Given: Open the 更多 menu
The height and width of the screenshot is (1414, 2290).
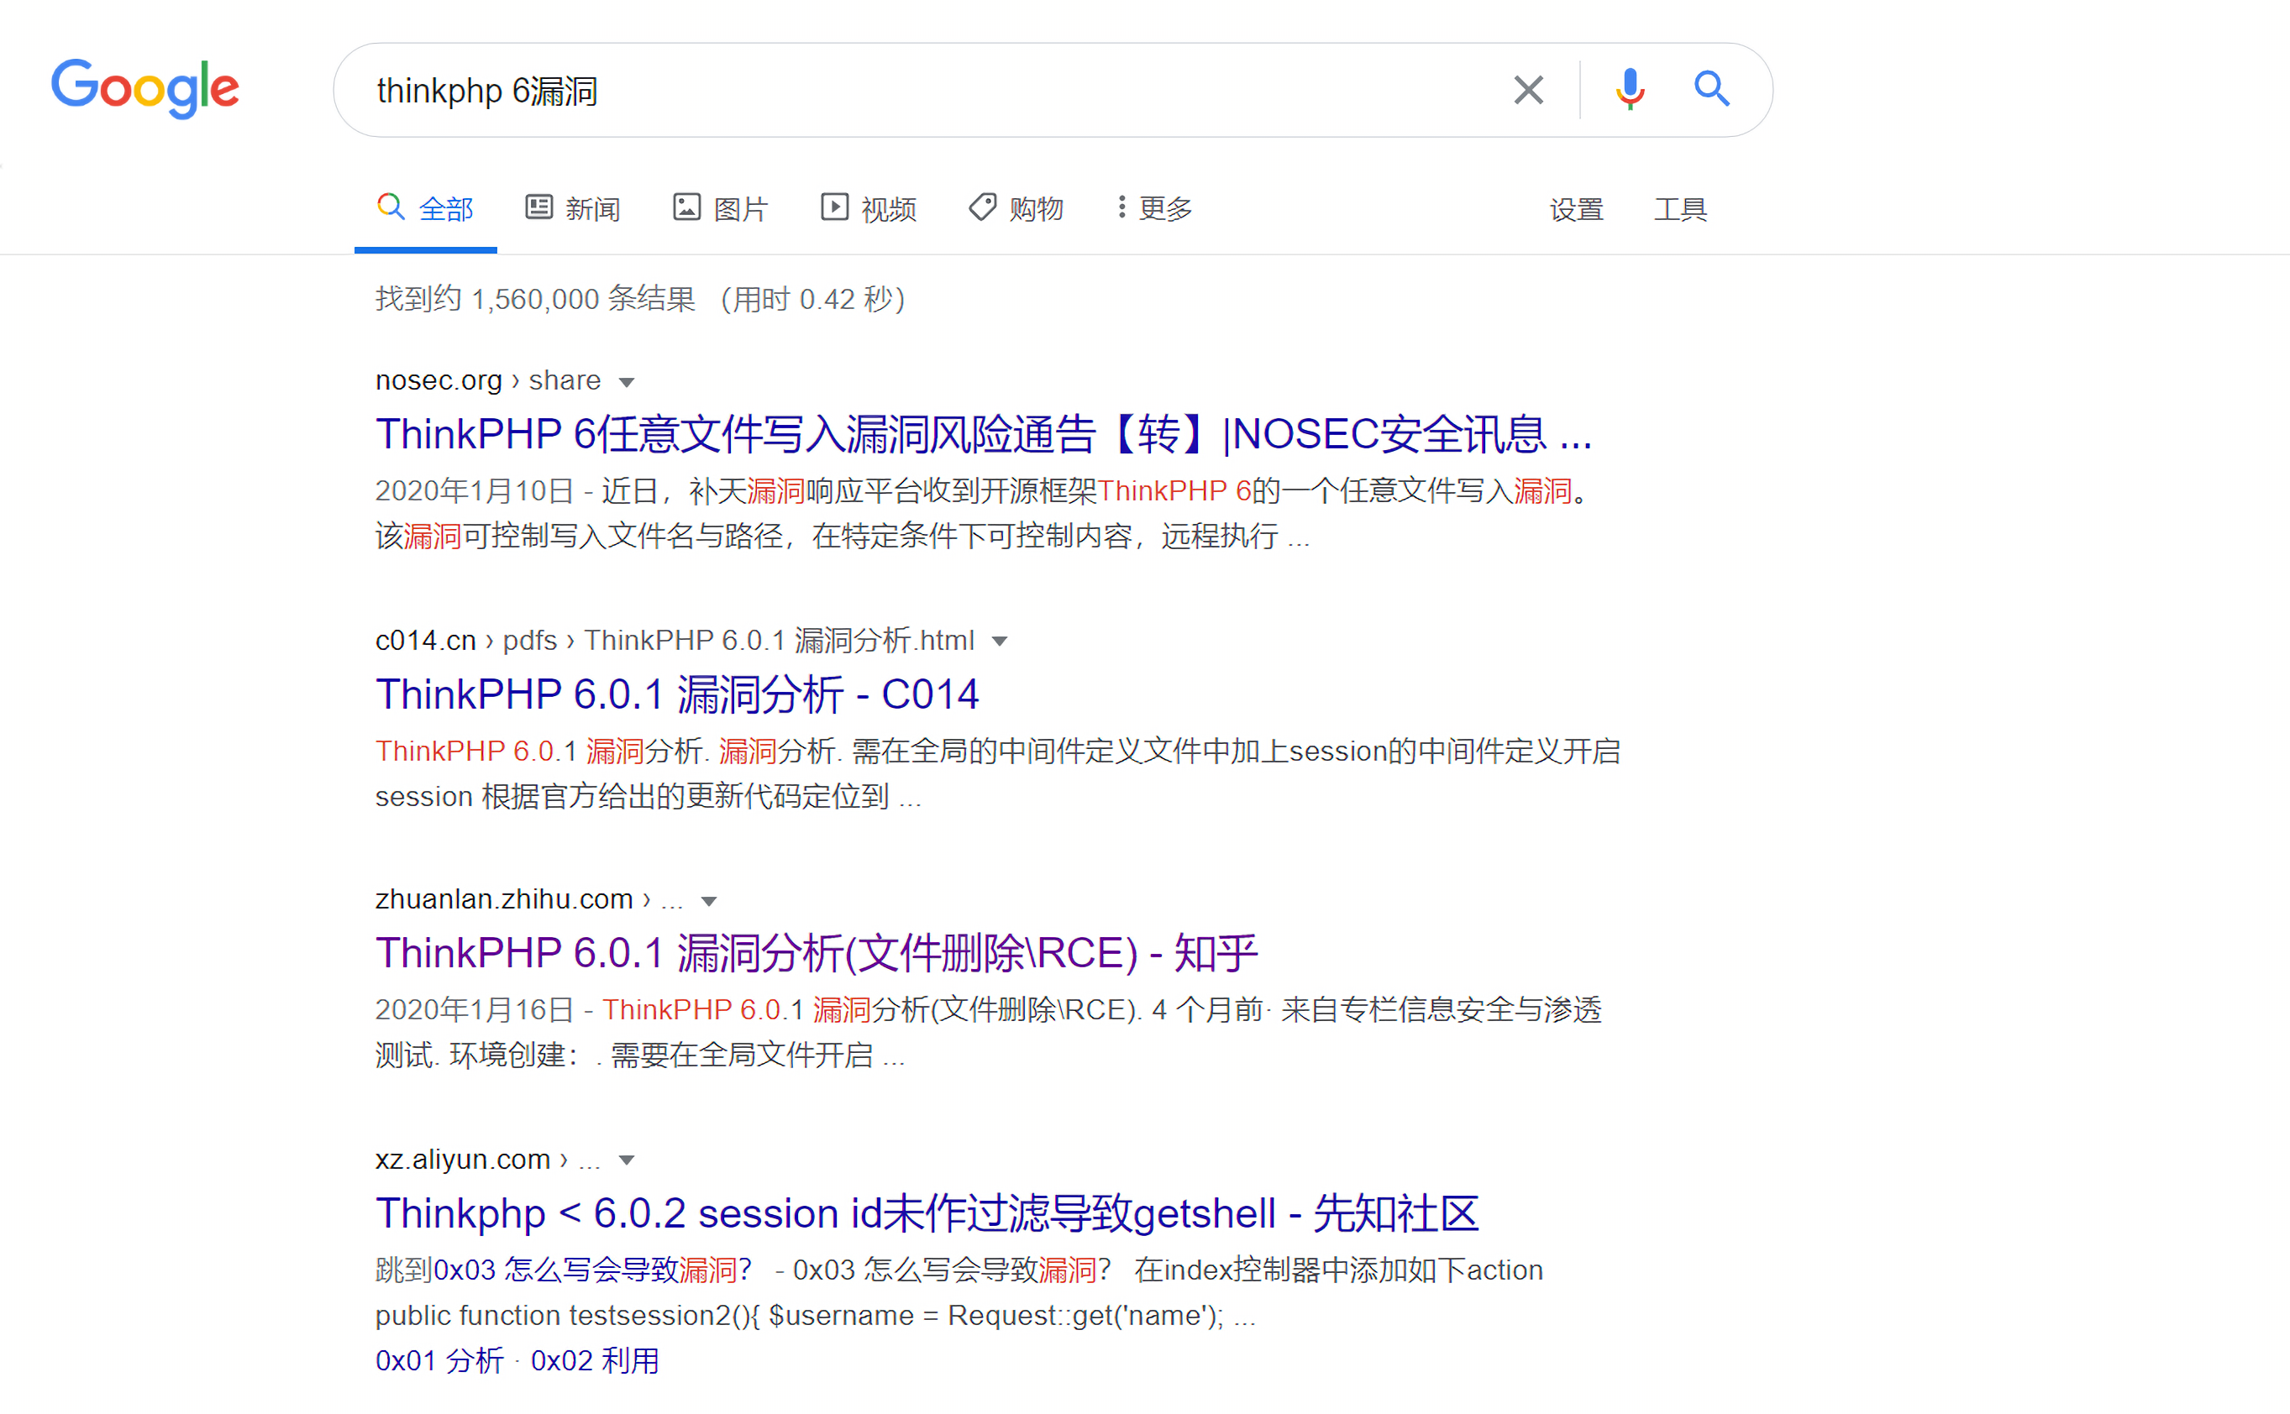Looking at the screenshot, I should click(1155, 207).
